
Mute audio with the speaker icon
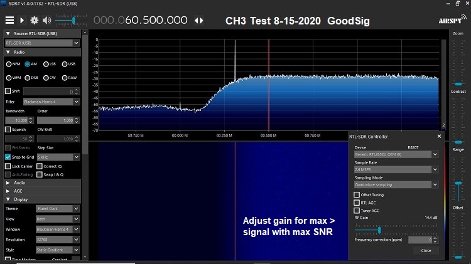48,20
